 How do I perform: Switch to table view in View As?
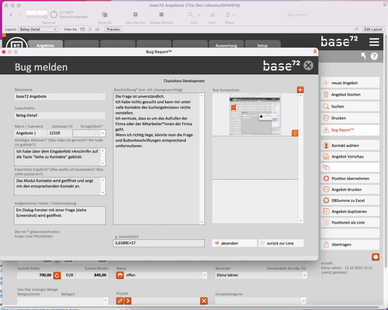pos(97,29)
